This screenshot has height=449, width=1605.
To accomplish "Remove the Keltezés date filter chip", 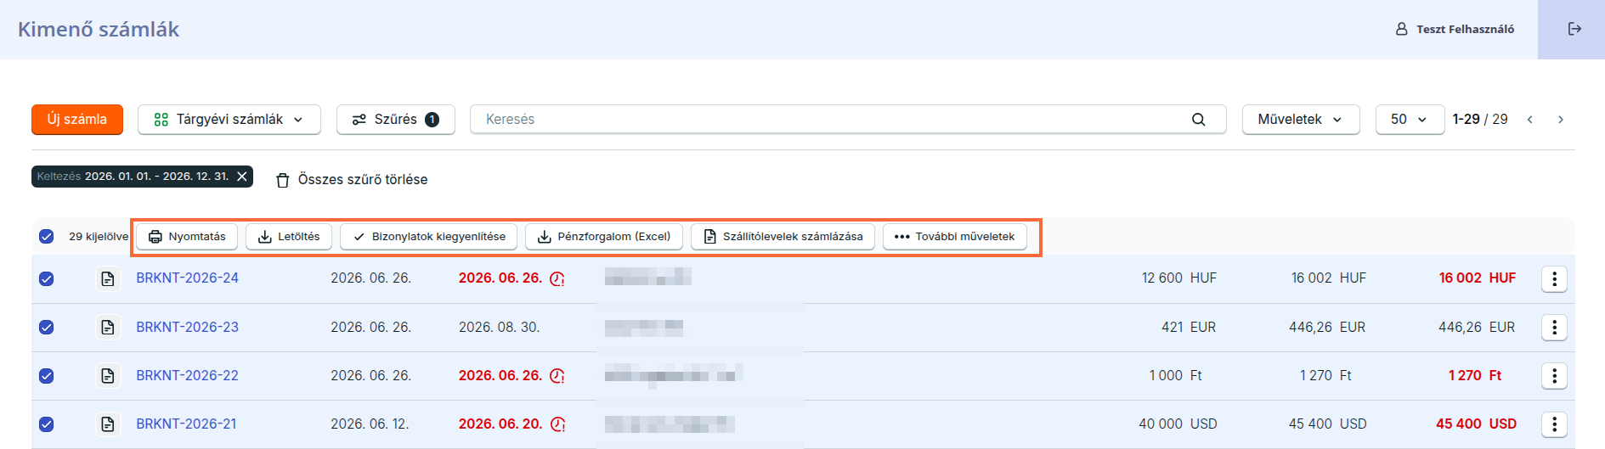I will [242, 177].
